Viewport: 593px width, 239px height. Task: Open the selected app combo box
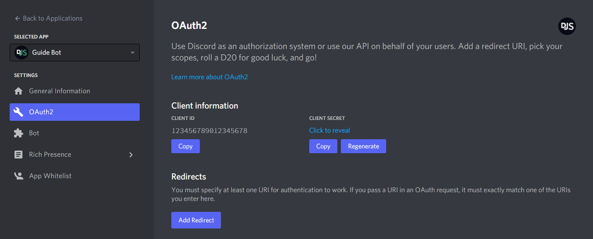point(75,53)
